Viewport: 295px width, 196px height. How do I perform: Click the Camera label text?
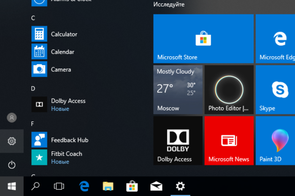[x=61, y=69]
